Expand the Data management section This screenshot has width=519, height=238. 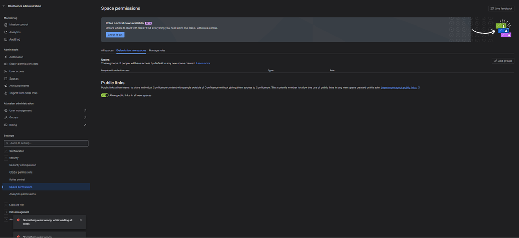pos(6,212)
